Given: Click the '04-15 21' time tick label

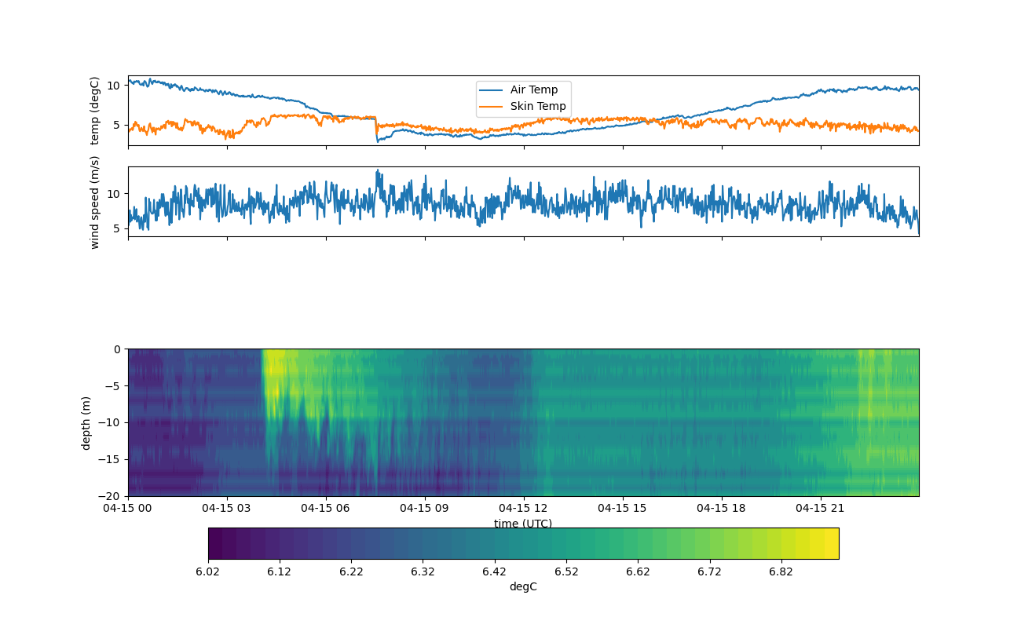Looking at the screenshot, I should [821, 508].
